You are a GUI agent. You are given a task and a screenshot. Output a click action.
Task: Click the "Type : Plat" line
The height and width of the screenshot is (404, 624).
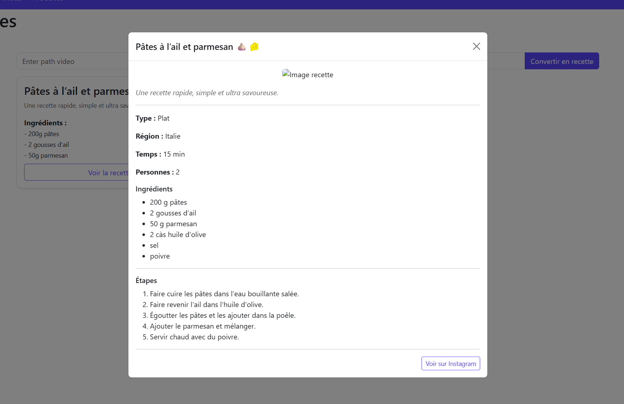152,118
